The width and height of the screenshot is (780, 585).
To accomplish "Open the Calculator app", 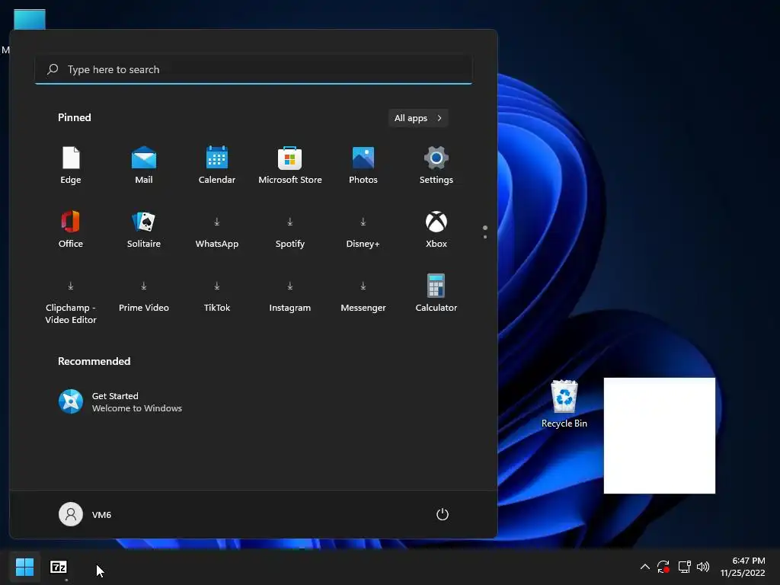I will 436,293.
